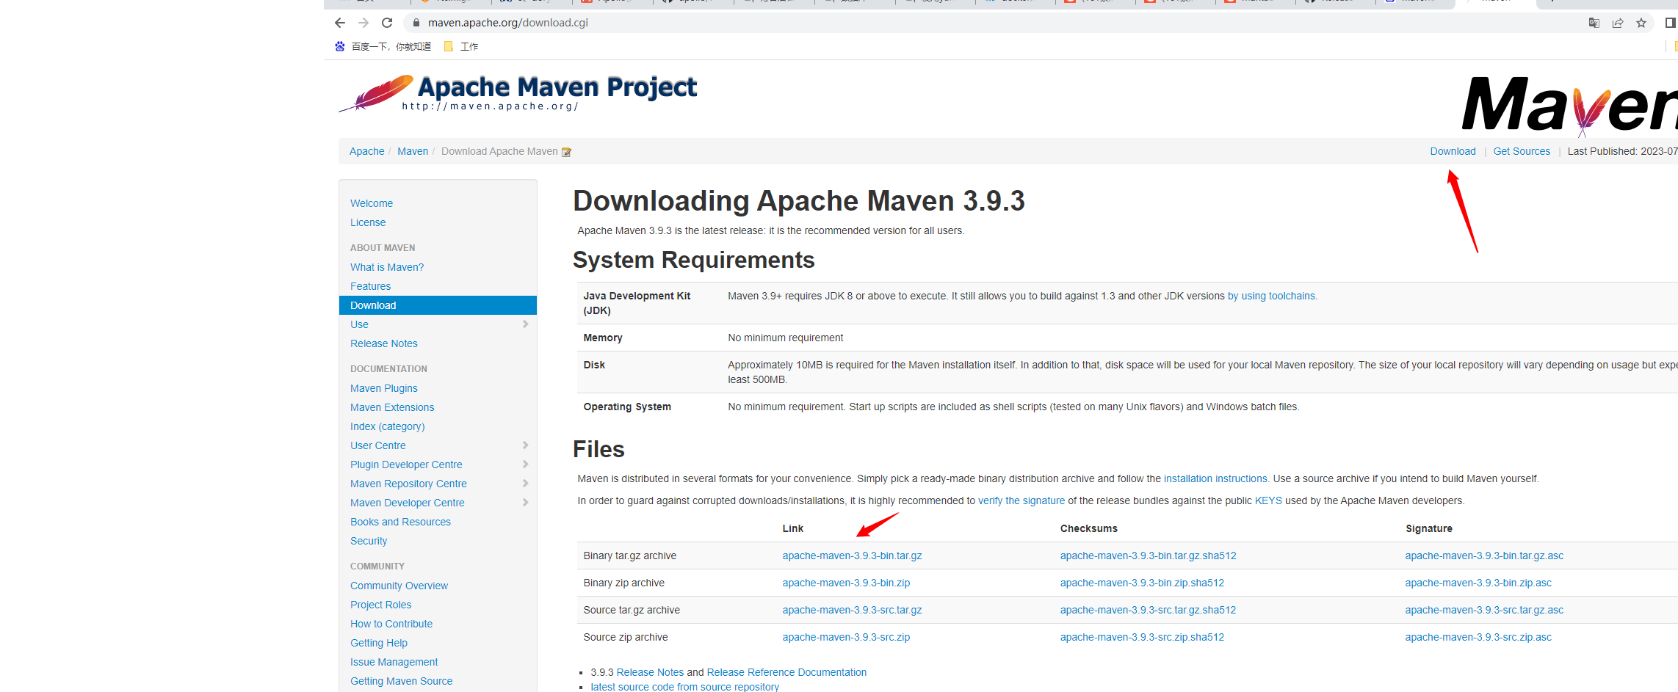Image resolution: width=1678 pixels, height=692 pixels.
Task: Open the bin.tar.gz.asc signature link
Action: pos(1484,556)
